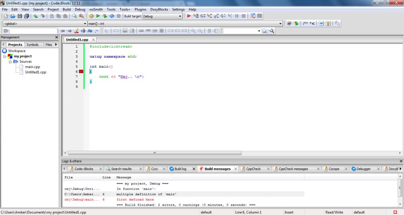Toggle the breakpoint marker on line 6
This screenshot has width=404, height=215.
tap(81, 71)
